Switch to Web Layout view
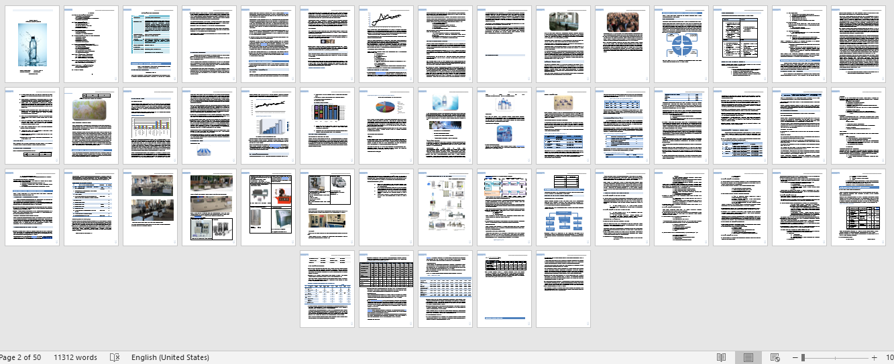Viewport: 894px width, 364px height. (x=775, y=357)
